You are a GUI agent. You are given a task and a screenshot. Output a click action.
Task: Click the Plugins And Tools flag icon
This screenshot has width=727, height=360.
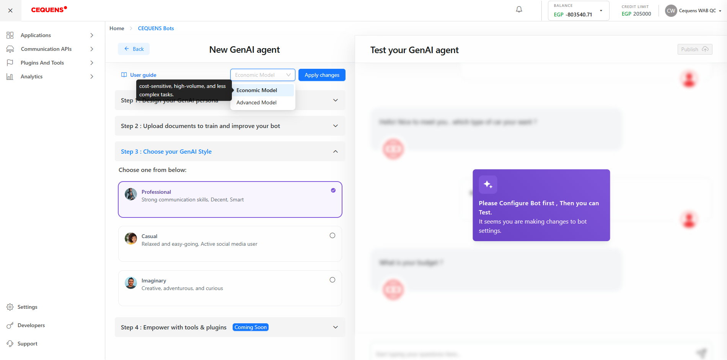(x=10, y=63)
